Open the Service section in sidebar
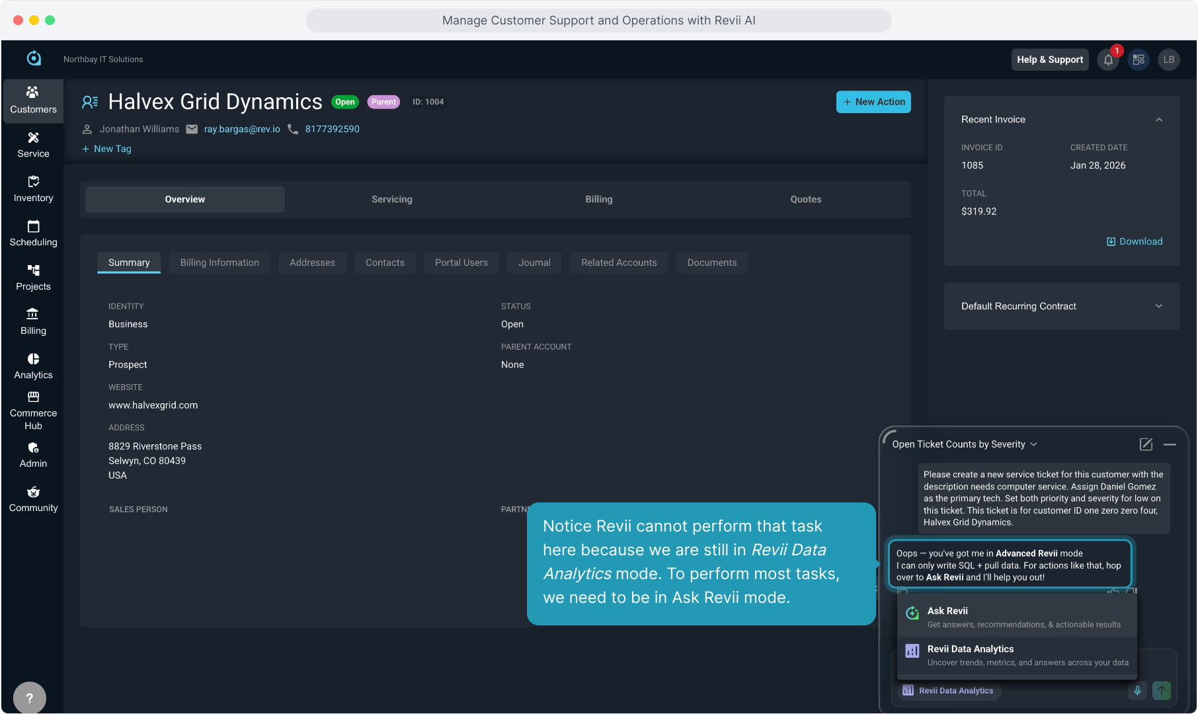This screenshot has width=1198, height=714. click(x=33, y=145)
